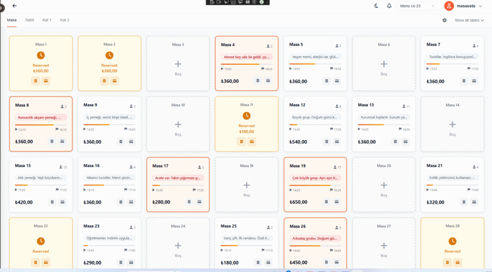Viewport: 492px width, 272px height.
Task: Expand the Show all tables filter
Action: tap(469, 20)
